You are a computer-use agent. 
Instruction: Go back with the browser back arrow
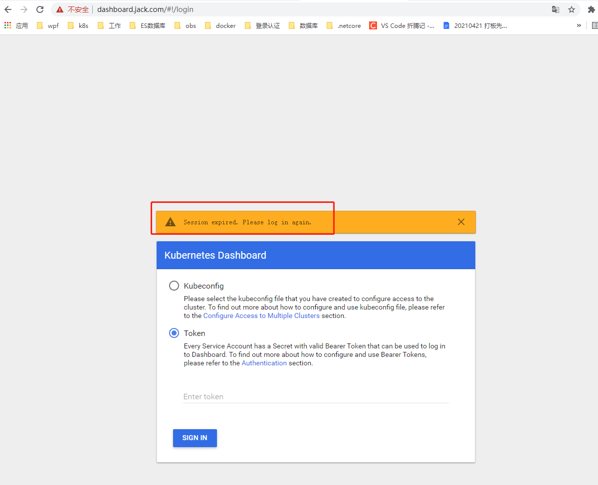[x=8, y=9]
